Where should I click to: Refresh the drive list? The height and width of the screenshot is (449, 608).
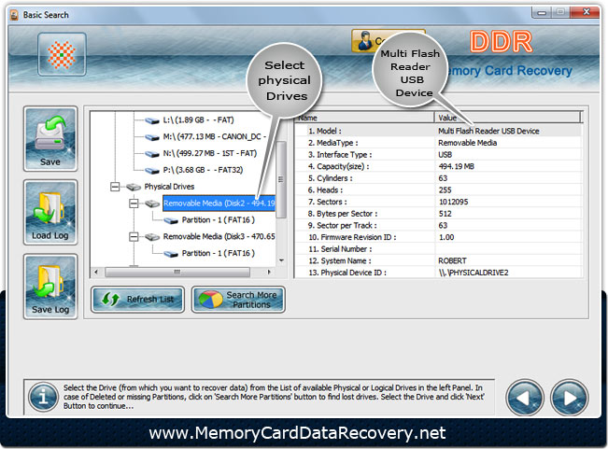137,299
